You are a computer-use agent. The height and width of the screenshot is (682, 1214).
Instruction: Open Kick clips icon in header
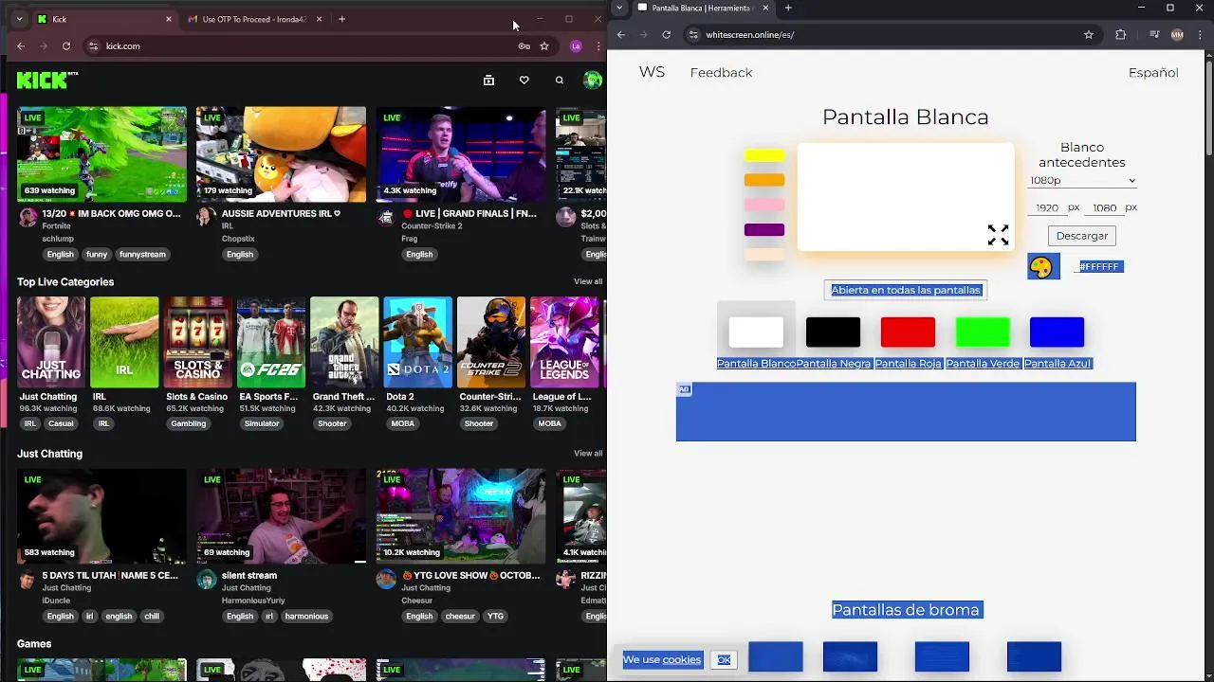tap(488, 81)
